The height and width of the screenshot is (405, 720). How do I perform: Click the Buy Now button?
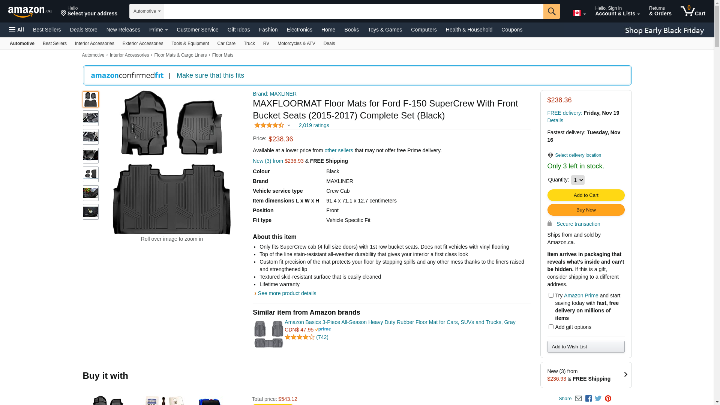pos(586,210)
